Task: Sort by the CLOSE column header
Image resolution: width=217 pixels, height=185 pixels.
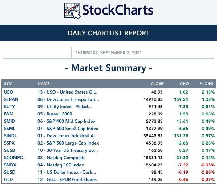Action: (x=157, y=84)
